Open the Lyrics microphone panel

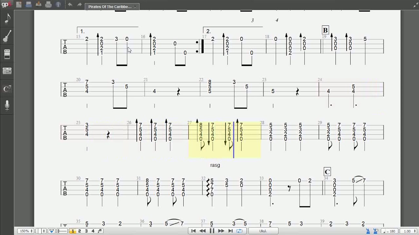[x=7, y=105]
